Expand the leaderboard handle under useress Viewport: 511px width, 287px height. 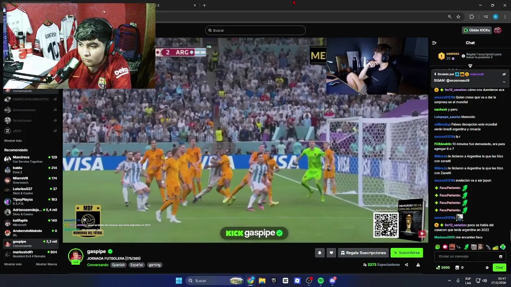tap(470, 66)
